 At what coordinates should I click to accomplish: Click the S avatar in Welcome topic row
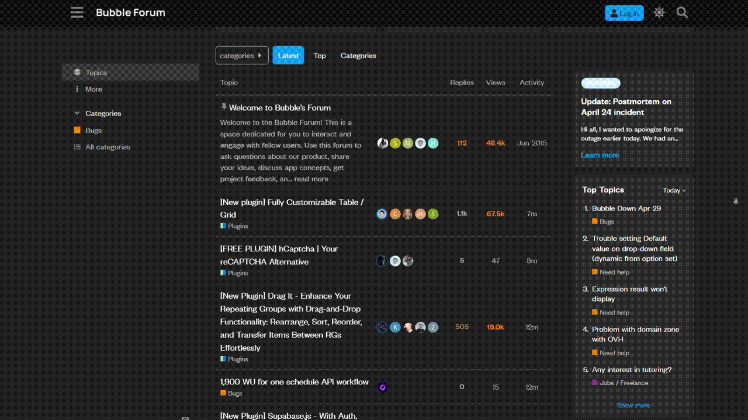(x=395, y=143)
